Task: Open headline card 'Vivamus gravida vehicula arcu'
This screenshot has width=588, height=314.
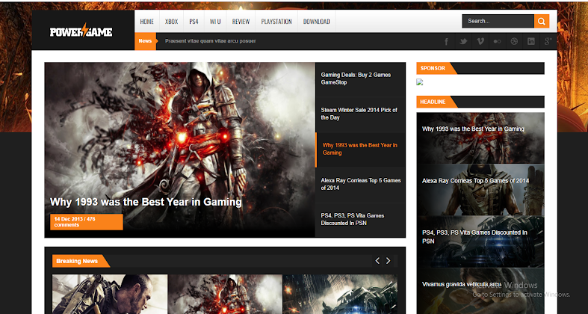Action: 480,291
